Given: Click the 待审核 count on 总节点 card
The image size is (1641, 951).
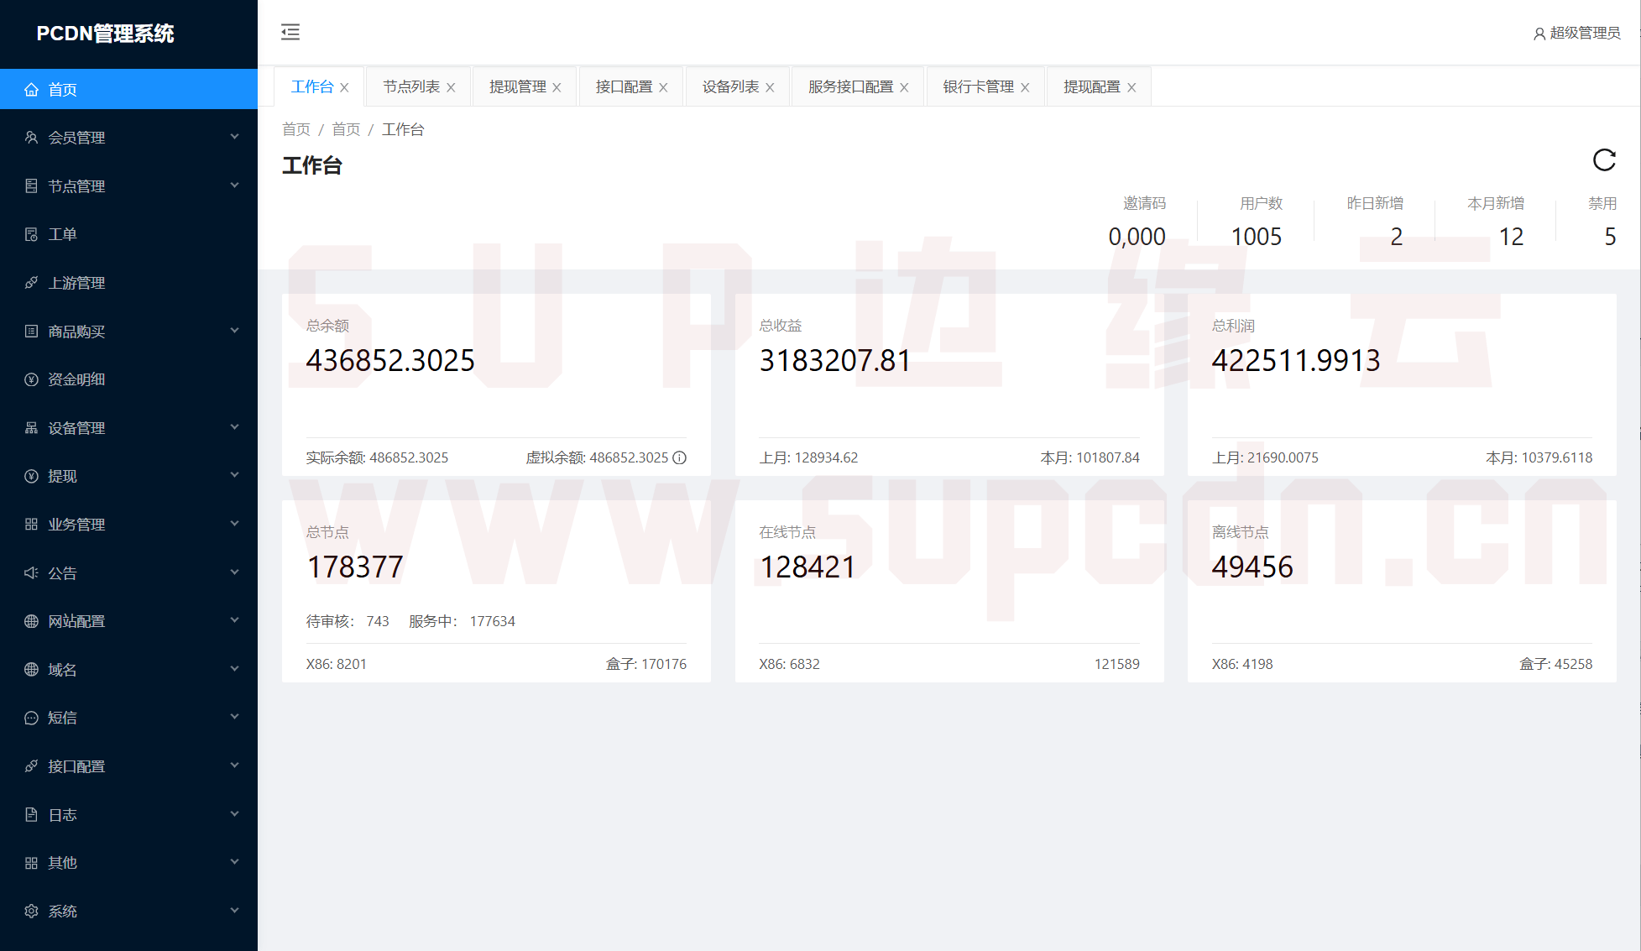Looking at the screenshot, I should click(x=378, y=621).
